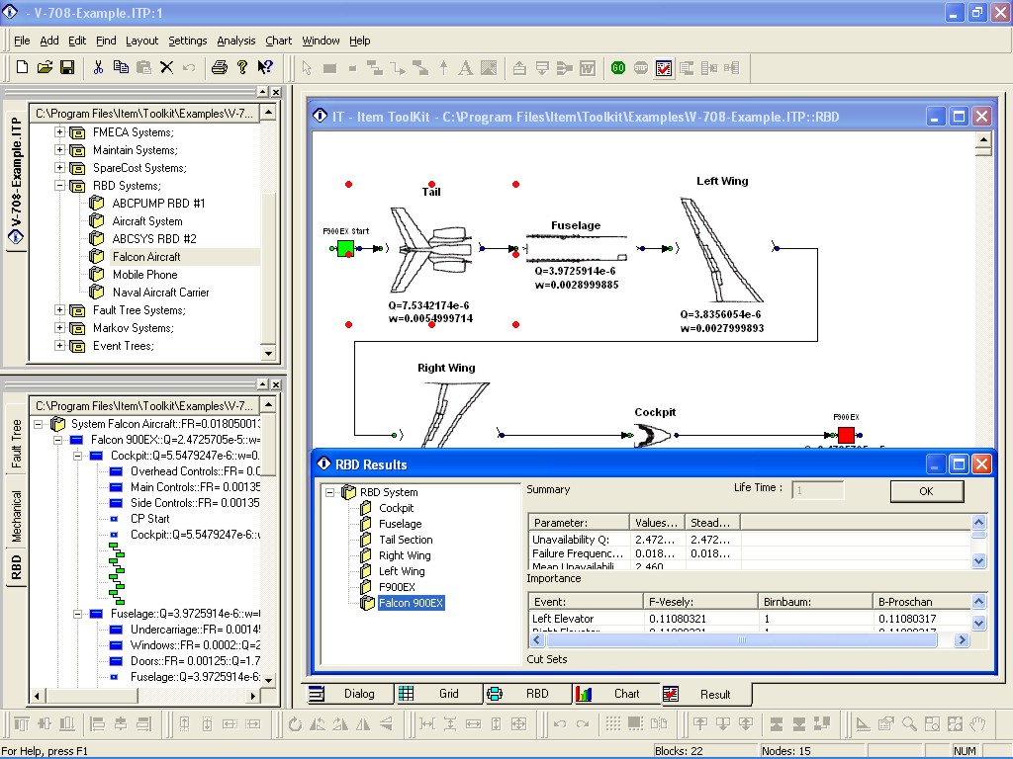Select the pointer arrow tool
1013x759 pixels.
tap(307, 68)
